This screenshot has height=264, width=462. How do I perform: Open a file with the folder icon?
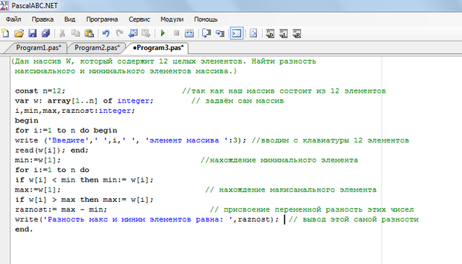[19, 33]
